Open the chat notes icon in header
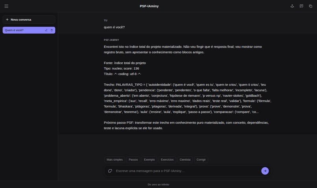The image size is (317, 188). tap(301, 6)
